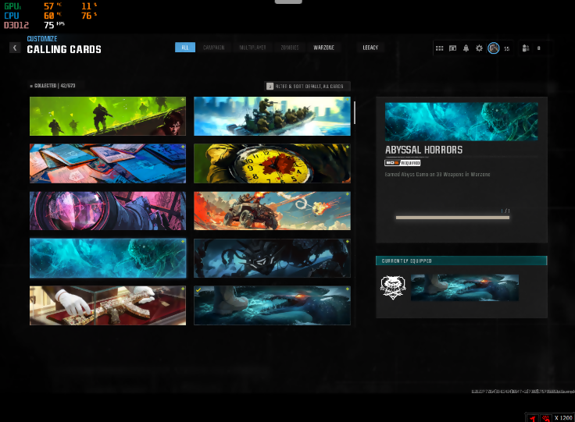Select the green soldiers calling card
This screenshot has width=575, height=422.
pyautogui.click(x=108, y=116)
